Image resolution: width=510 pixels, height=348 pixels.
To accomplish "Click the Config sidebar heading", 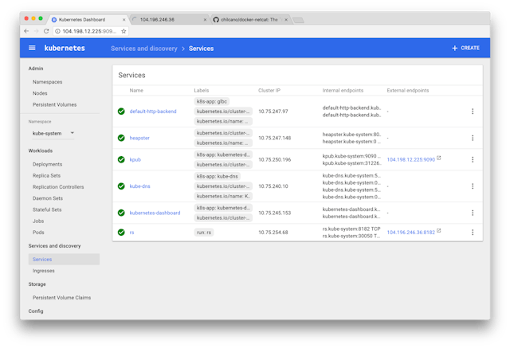I will point(36,311).
